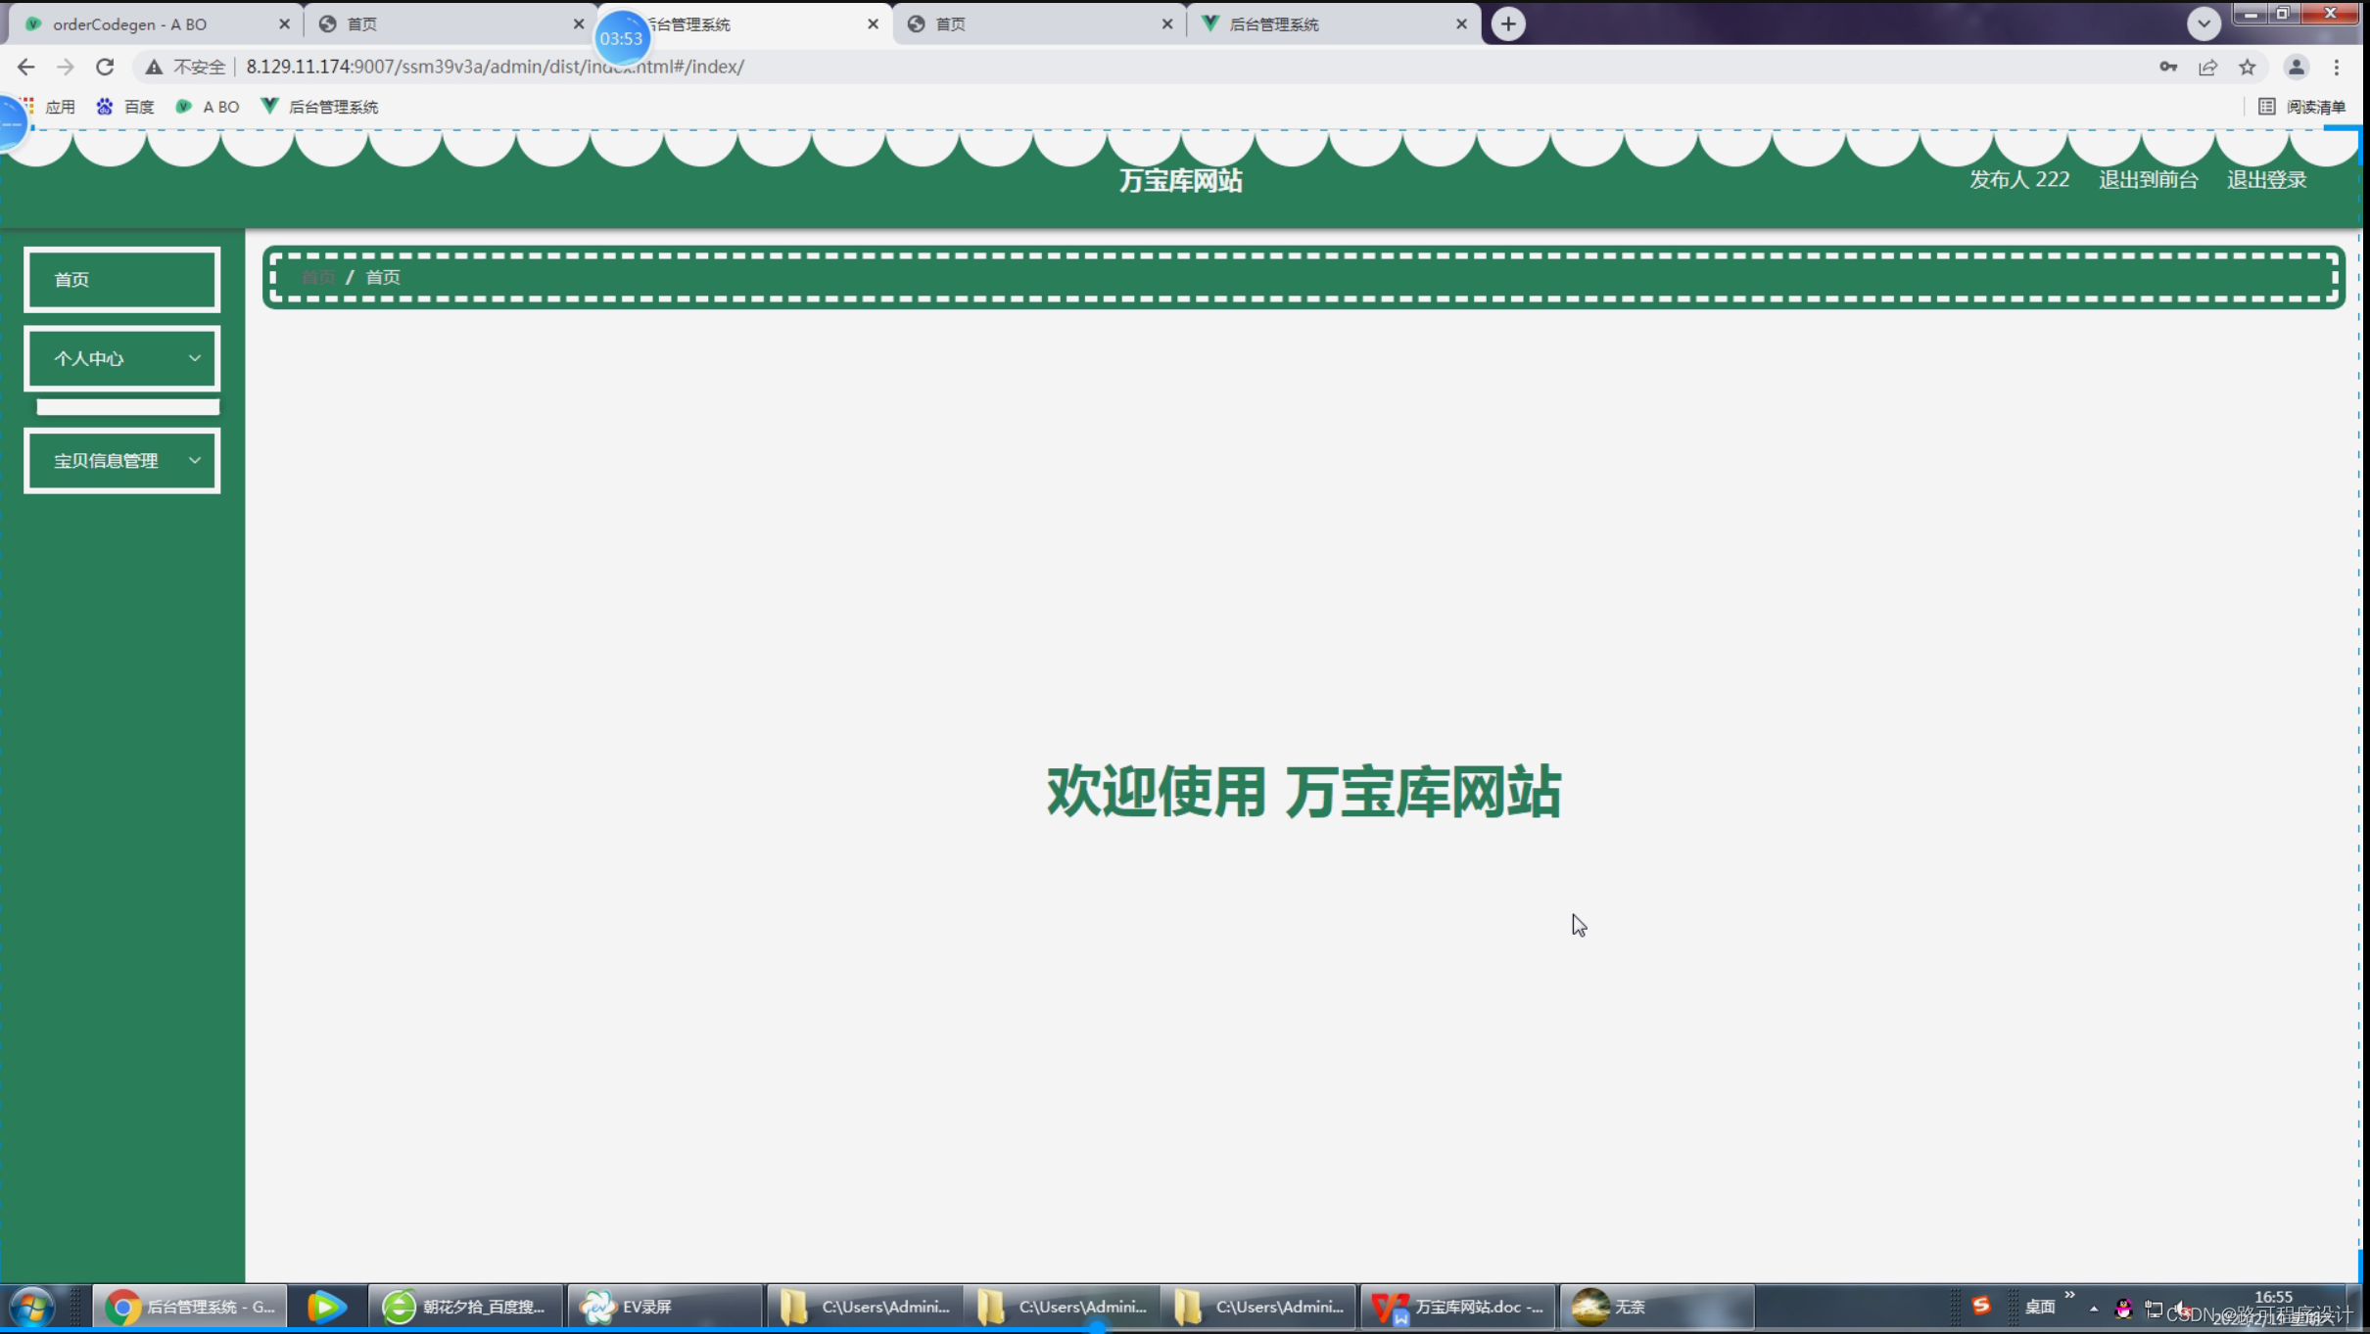
Task: Open the Chrome three-dot menu
Action: pos(2338,67)
